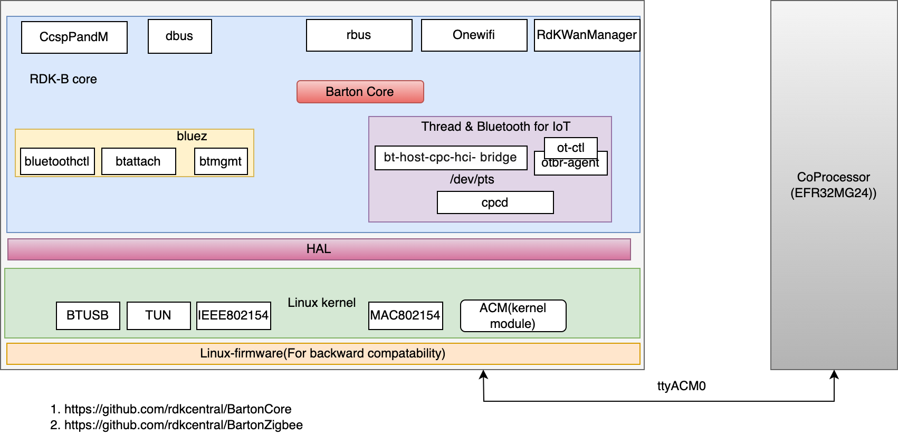The width and height of the screenshot is (898, 445).
Task: Select the ACM(kernel module) rounded box
Action: (x=513, y=316)
